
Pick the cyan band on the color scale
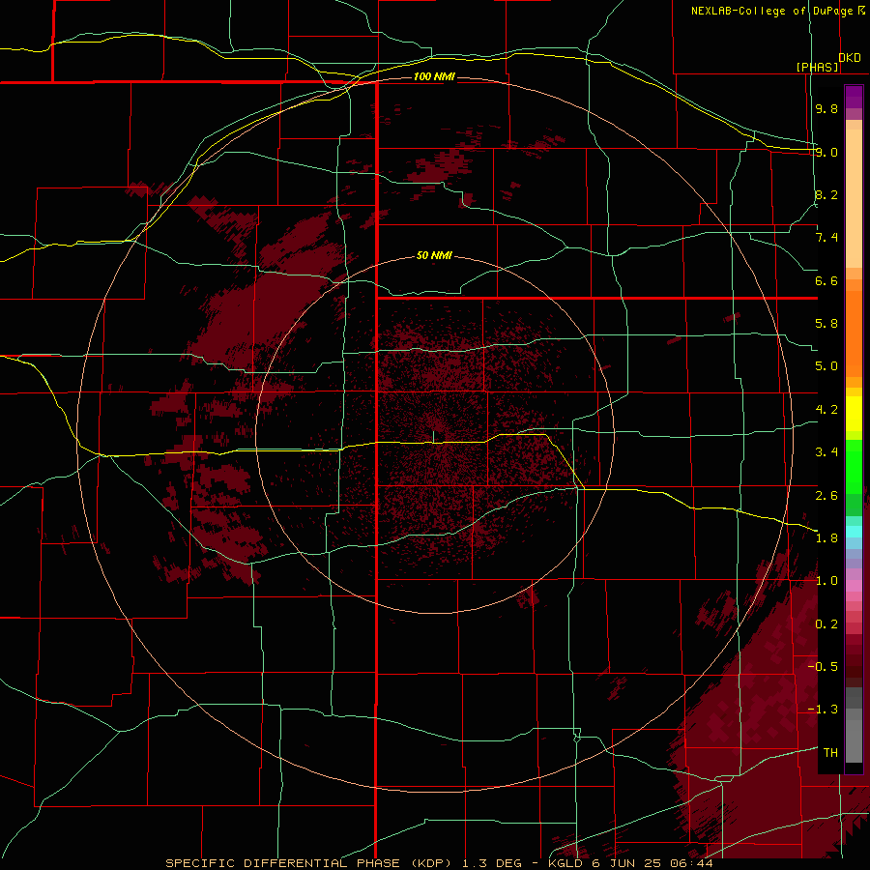point(854,532)
